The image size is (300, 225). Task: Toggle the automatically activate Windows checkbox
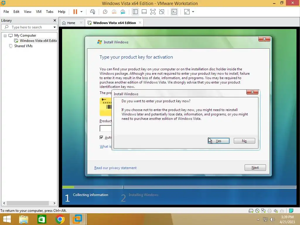101,137
